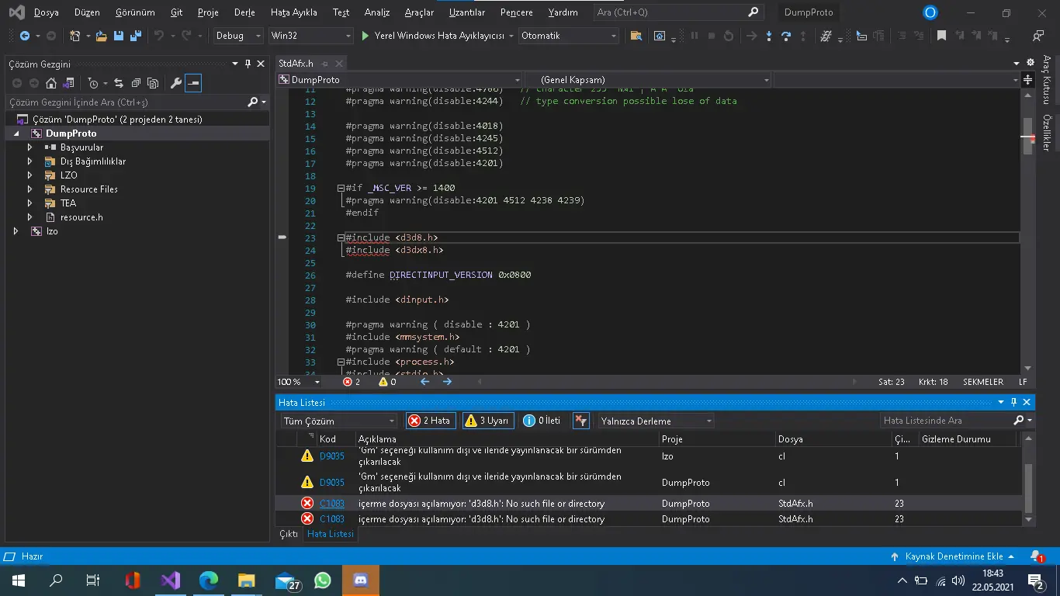Expand the LZO folder in the solution tree
The image size is (1060, 596).
(x=29, y=175)
